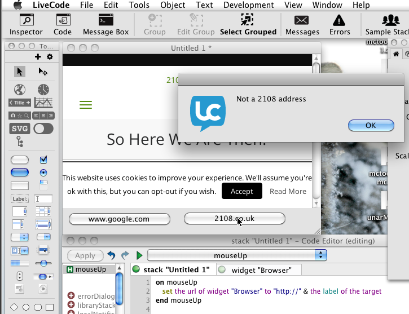The image size is (409, 314).
Task: Toggle Select Grouped in the toolbar
Action: click(248, 24)
